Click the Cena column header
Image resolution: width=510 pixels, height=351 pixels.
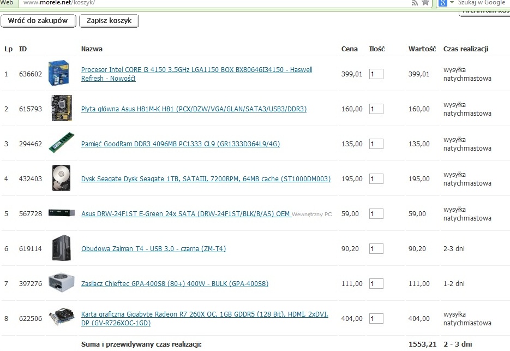[349, 49]
